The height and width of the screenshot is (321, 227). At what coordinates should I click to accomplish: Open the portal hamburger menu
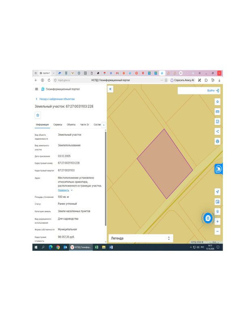[x=36, y=89]
